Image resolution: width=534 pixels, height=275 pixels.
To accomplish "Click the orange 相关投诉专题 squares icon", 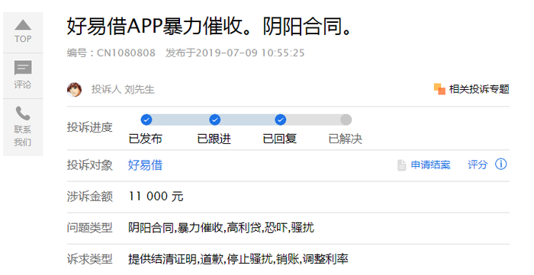I will pyautogui.click(x=439, y=89).
